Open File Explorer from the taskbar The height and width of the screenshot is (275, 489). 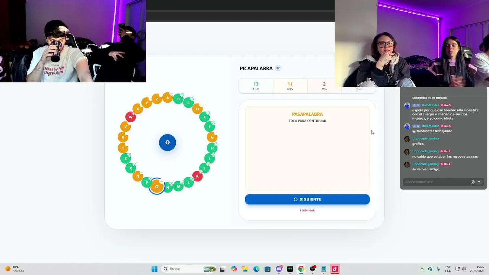[x=245, y=269]
